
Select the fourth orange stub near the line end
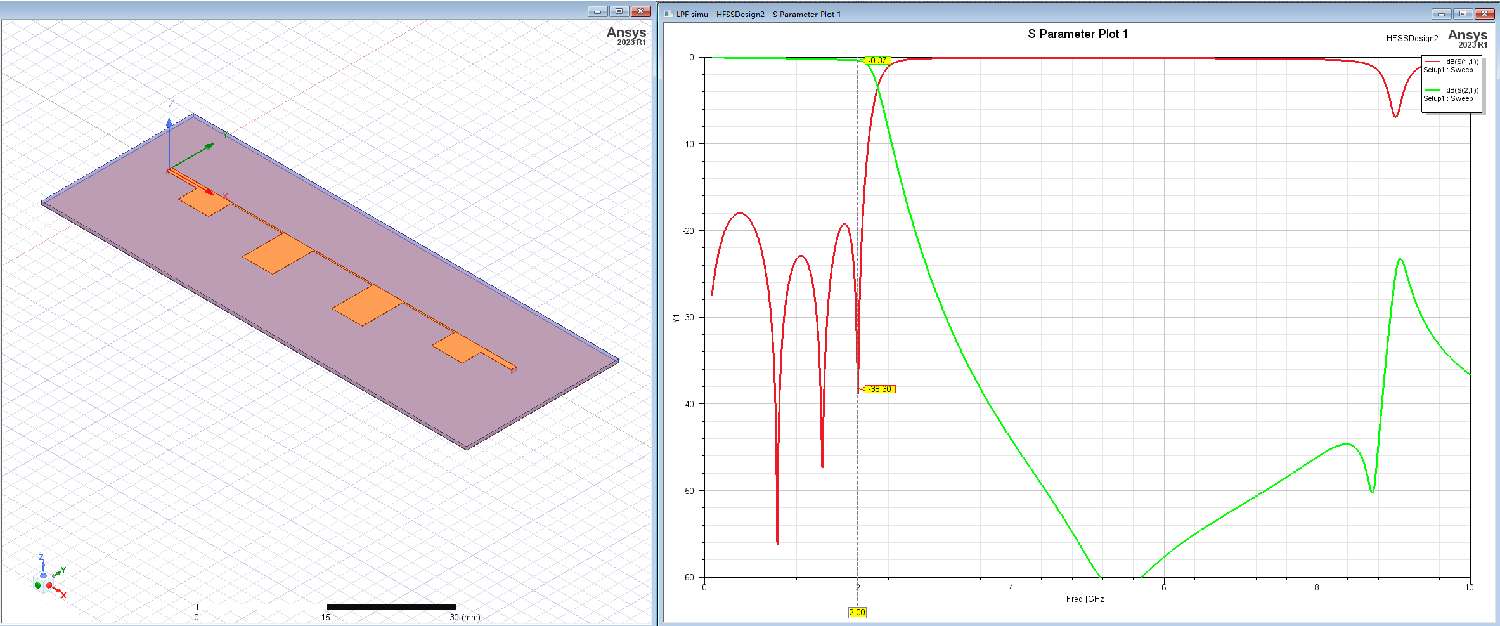click(x=458, y=348)
